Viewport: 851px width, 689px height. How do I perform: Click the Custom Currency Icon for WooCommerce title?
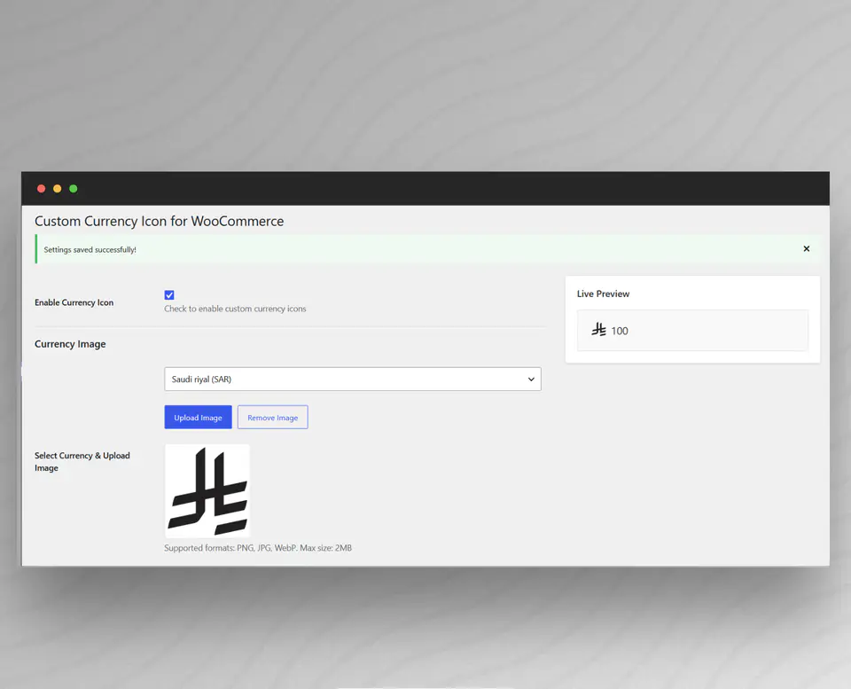click(159, 221)
